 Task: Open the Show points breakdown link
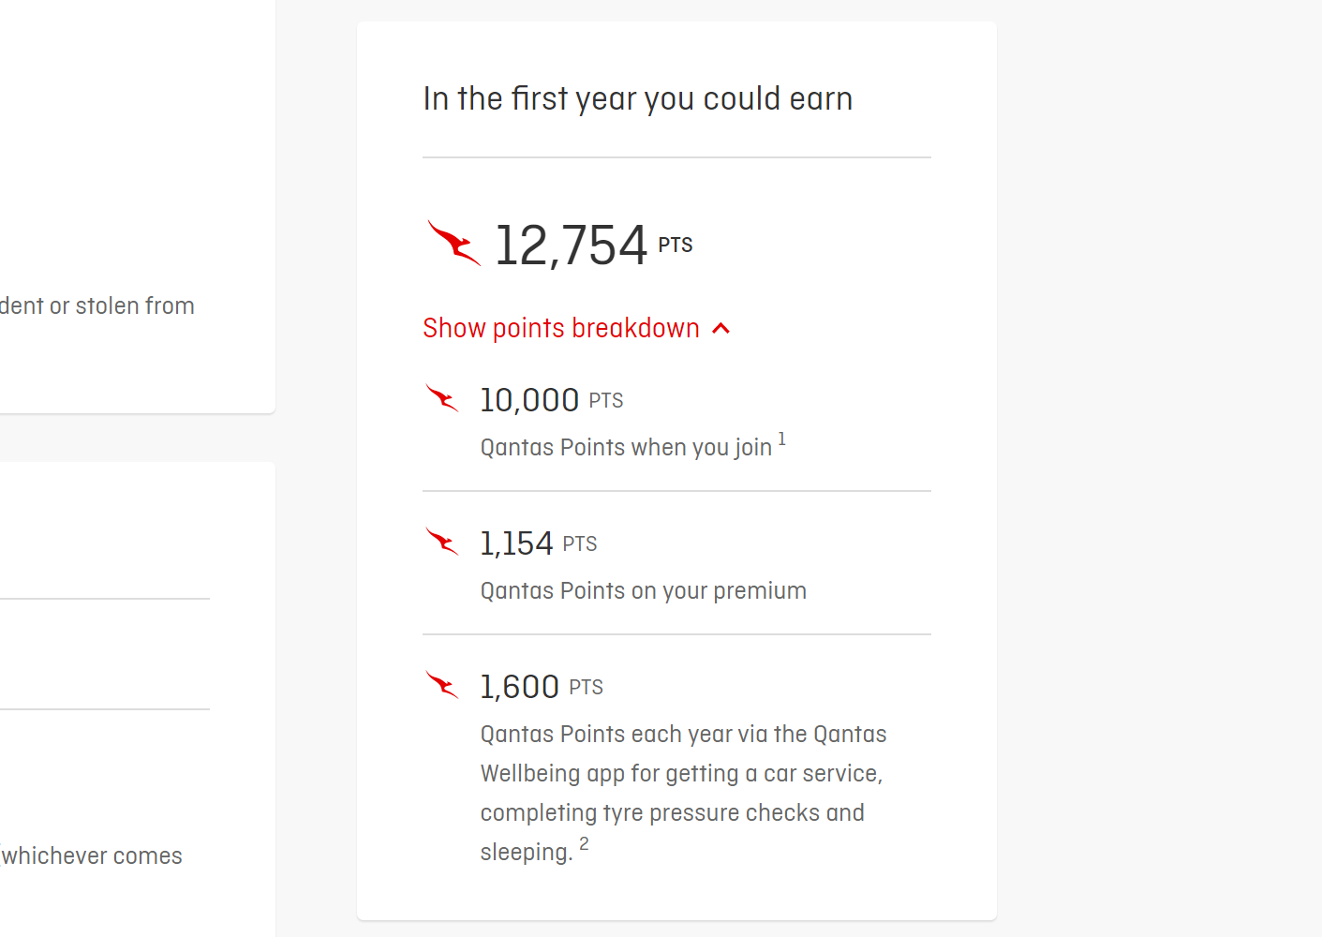(560, 328)
